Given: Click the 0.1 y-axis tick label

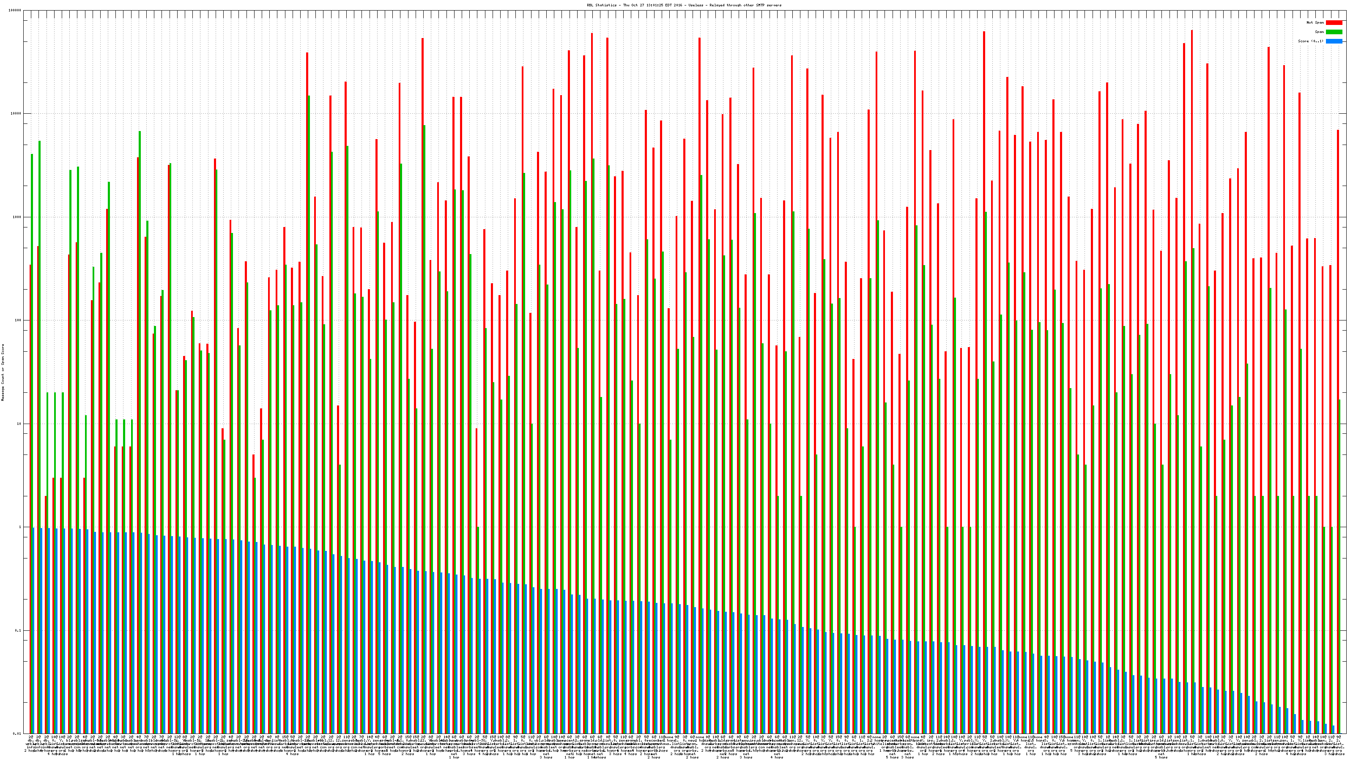Looking at the screenshot, I should click(18, 630).
